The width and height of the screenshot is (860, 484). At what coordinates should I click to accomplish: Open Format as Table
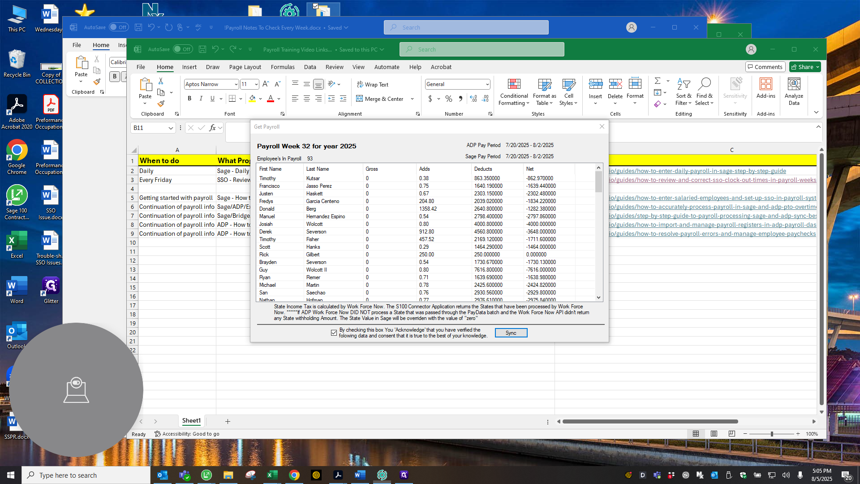(x=544, y=92)
